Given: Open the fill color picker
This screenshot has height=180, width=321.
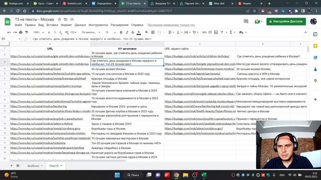Looking at the screenshot, I should coord(146,32).
